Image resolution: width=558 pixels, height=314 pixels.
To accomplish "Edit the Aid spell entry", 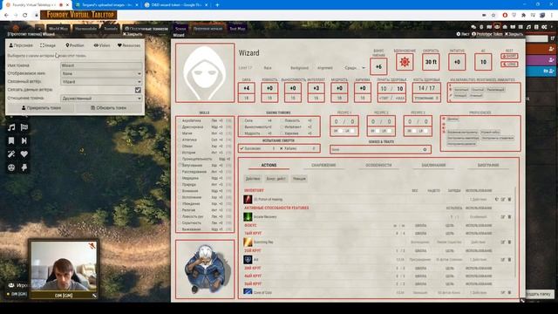I will tap(503, 260).
